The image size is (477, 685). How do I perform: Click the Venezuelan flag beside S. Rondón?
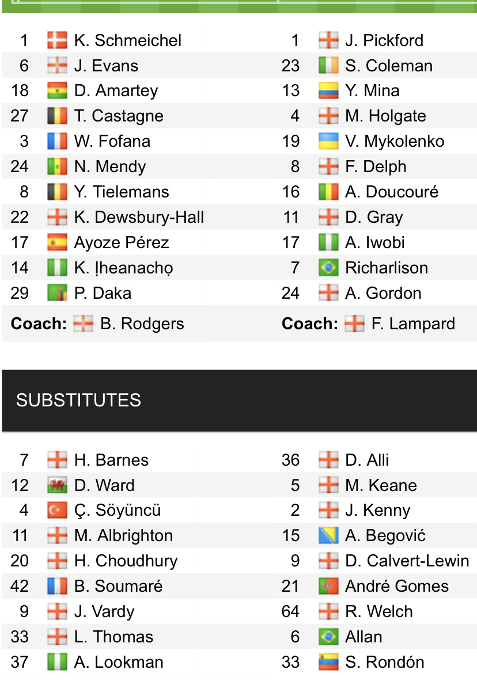(328, 662)
